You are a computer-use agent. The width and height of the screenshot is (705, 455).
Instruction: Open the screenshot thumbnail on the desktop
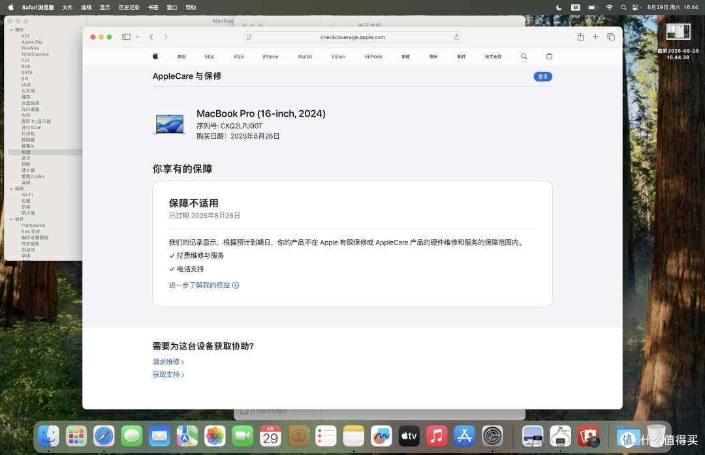(x=678, y=33)
